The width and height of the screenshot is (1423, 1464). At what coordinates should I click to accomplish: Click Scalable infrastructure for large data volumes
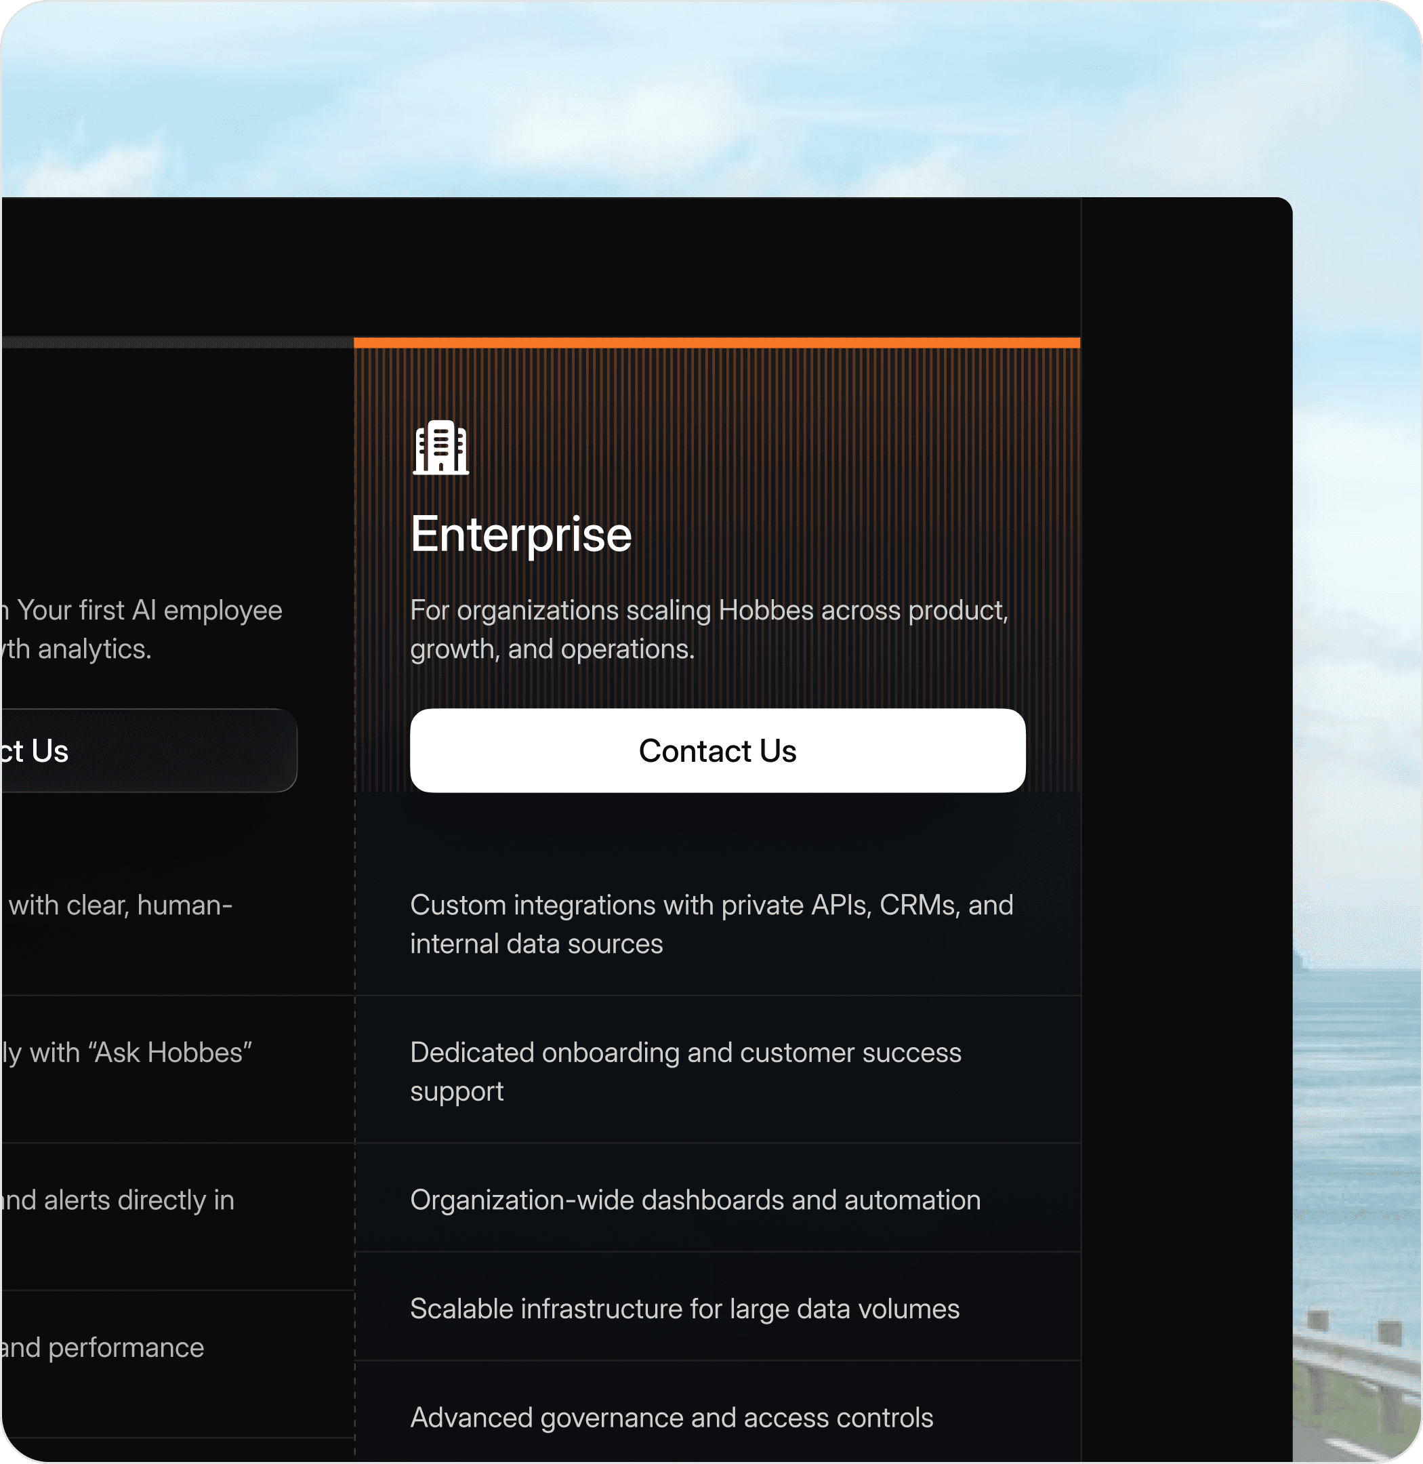[x=684, y=1309]
